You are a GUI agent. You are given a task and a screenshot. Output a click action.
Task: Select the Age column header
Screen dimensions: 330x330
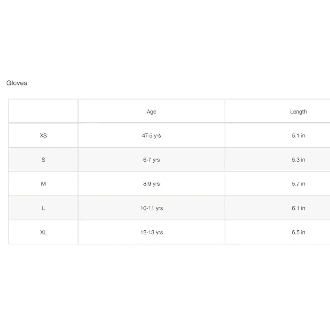(151, 112)
